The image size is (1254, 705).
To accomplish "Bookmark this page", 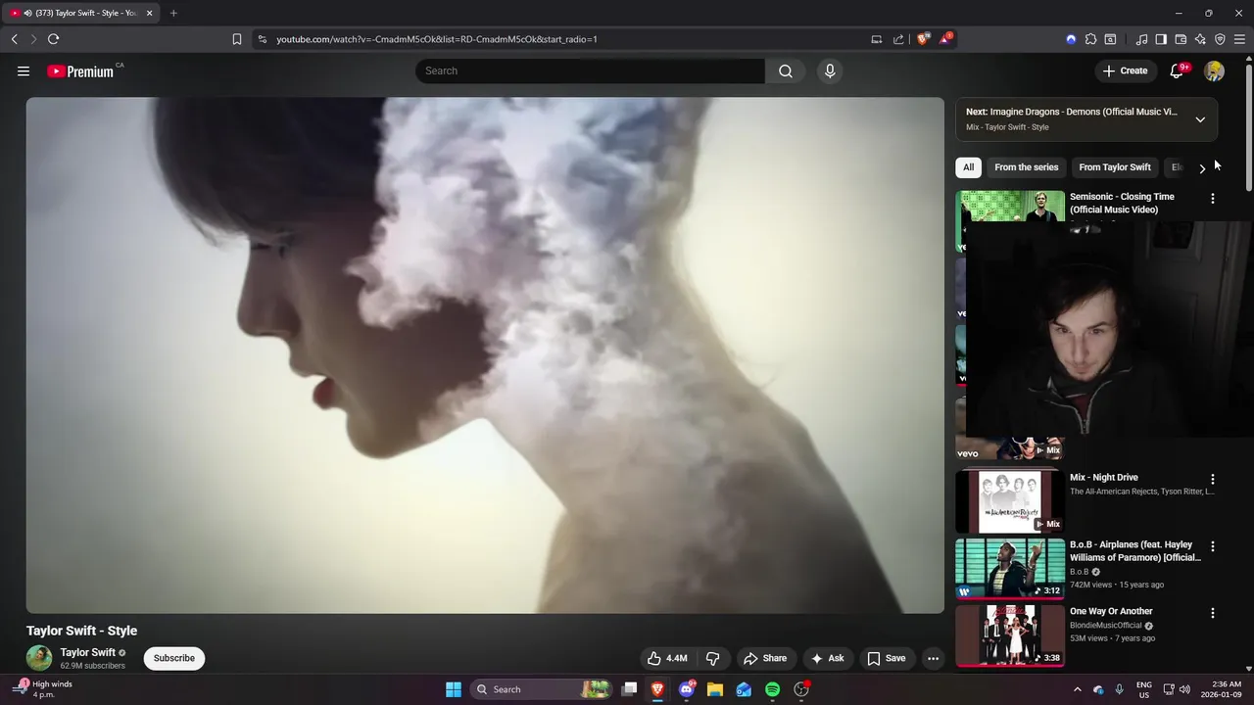I will (236, 39).
